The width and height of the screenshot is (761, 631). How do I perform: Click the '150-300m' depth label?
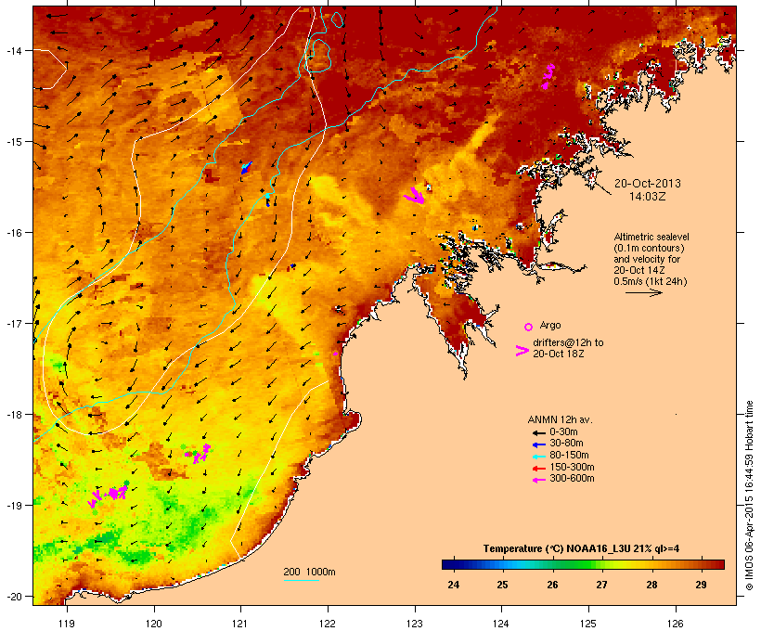point(572,467)
